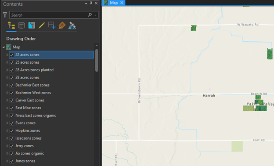Expand Bachmier East zones layer
The height and width of the screenshot is (166, 274).
(7, 85)
